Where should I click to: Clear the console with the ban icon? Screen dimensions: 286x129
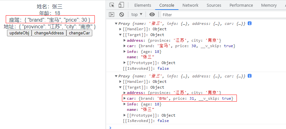(122, 15)
